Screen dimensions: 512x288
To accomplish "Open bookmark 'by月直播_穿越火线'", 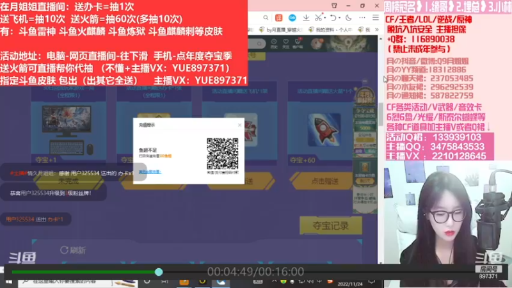I will (x=281, y=29).
